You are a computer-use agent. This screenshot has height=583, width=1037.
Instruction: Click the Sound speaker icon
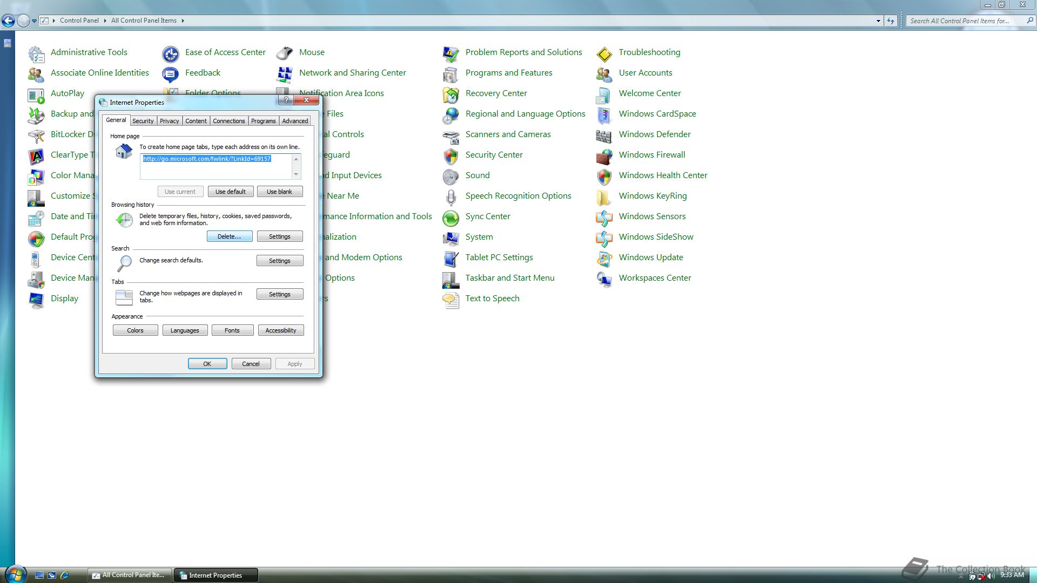451,177
